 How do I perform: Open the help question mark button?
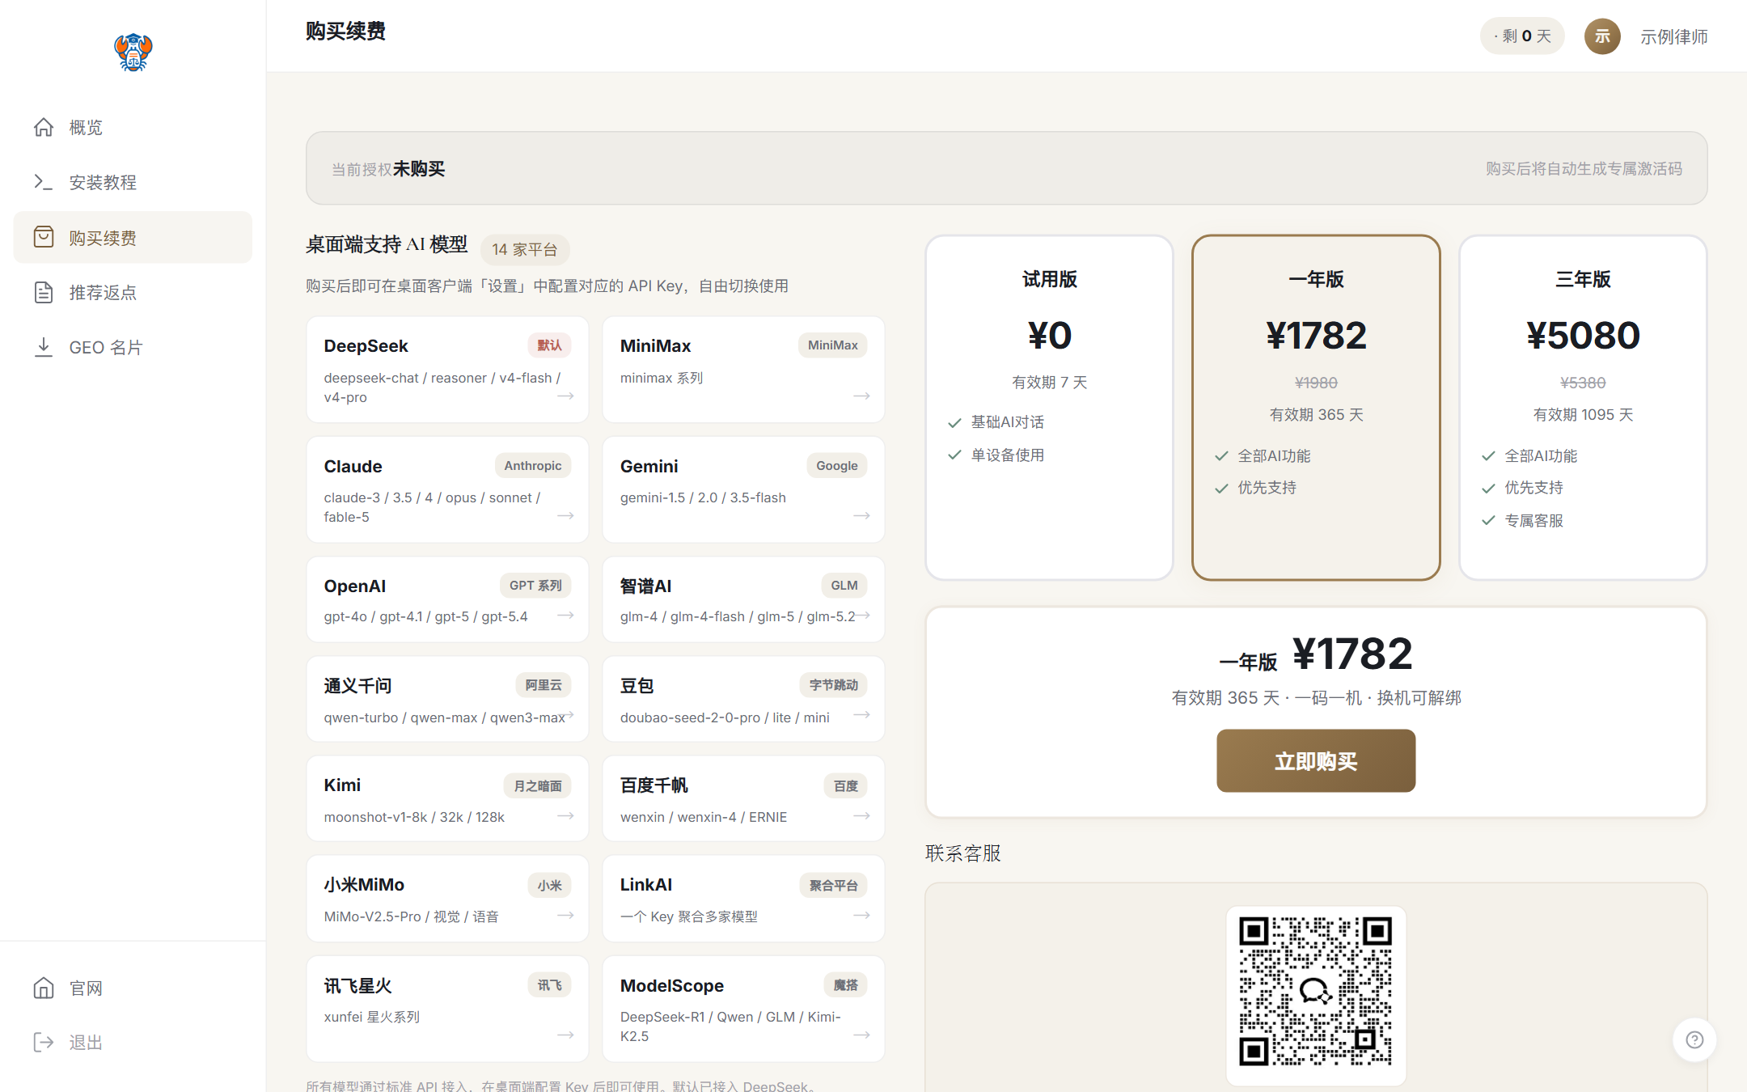tap(1694, 1040)
